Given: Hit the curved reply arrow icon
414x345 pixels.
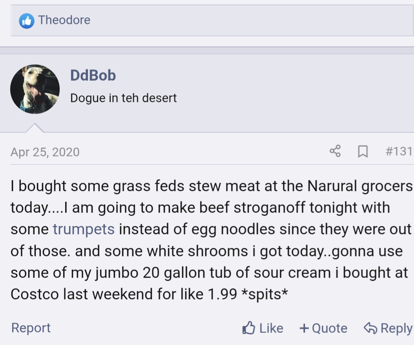Looking at the screenshot, I should (370, 328).
